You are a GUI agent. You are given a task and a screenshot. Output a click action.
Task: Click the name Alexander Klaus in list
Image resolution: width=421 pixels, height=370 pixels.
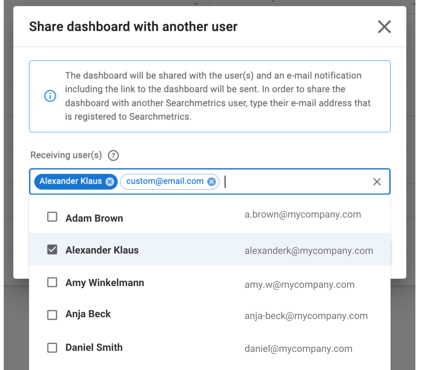coord(102,250)
